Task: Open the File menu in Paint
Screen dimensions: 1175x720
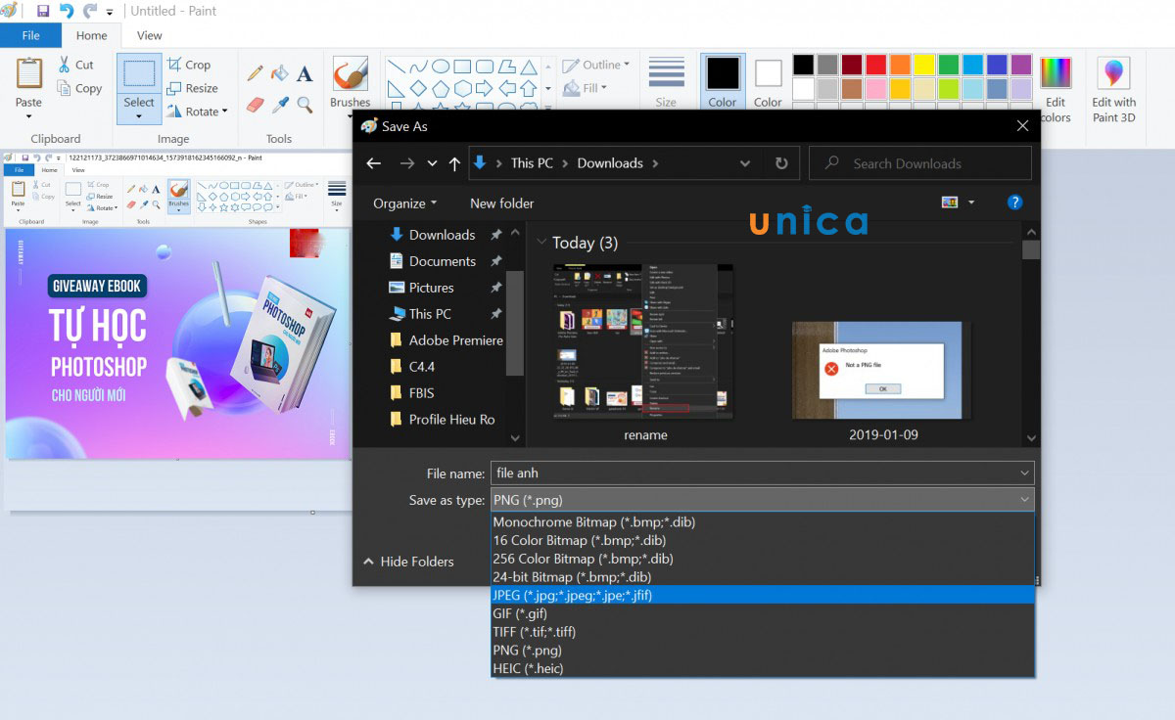Action: tap(30, 35)
